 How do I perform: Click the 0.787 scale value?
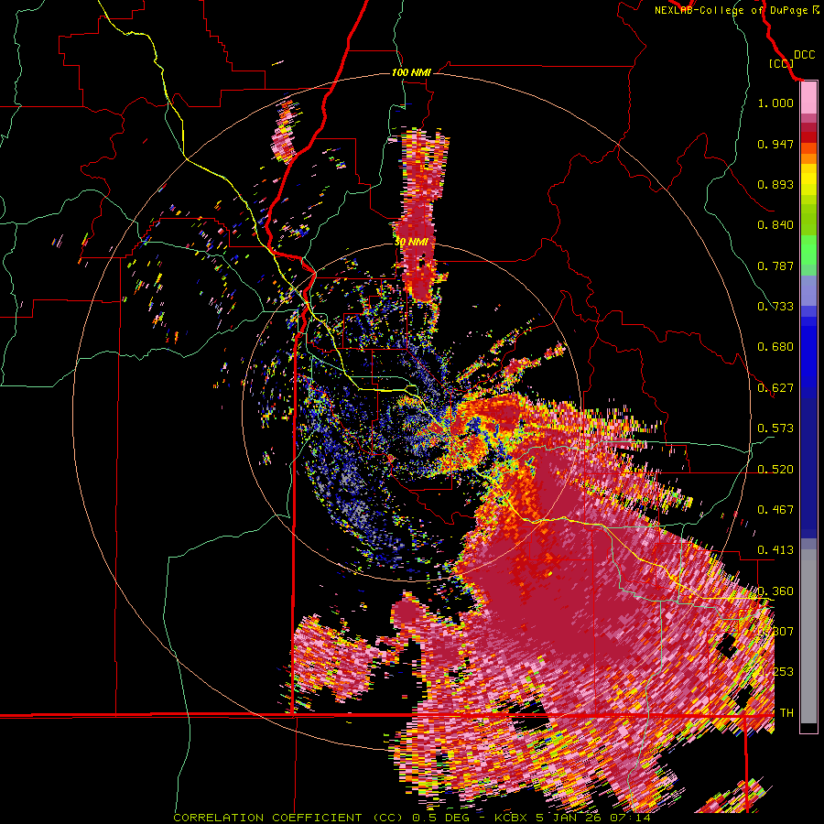click(775, 266)
